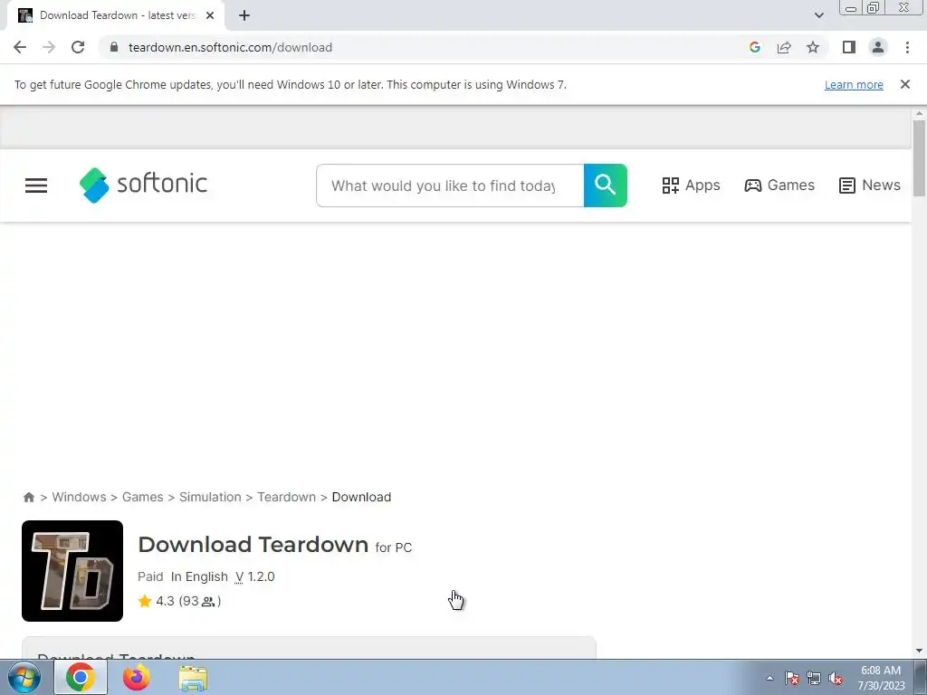Open the Chrome side panel
The image size is (927, 695).
tap(849, 47)
